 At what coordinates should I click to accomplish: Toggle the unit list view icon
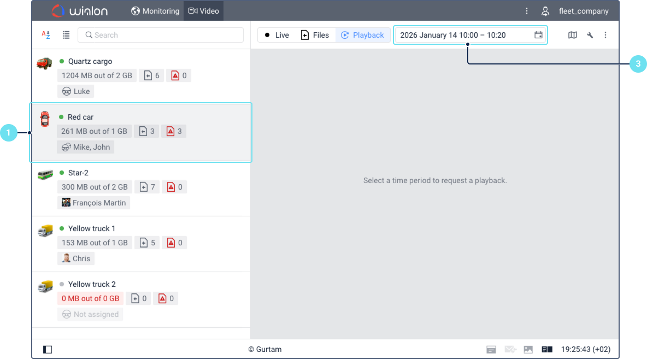coord(66,35)
